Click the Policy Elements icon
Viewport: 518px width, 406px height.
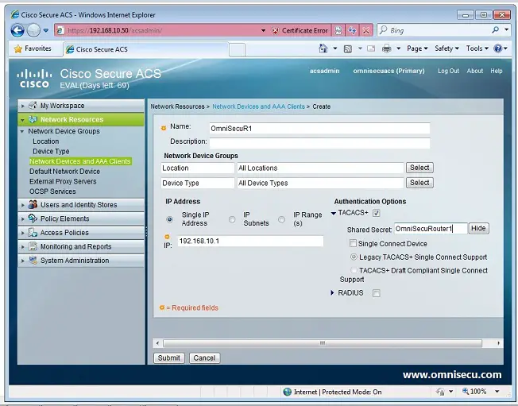(x=33, y=218)
